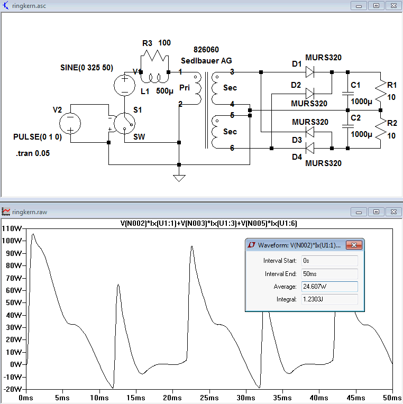Screen dimensions: 403x404
Task: Click the D4 diode symbol
Action: [x=310, y=148]
